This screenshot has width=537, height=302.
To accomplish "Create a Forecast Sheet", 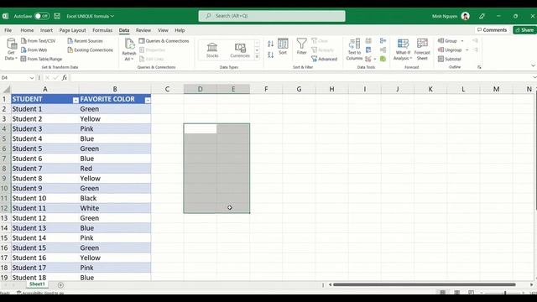I will pyautogui.click(x=422, y=49).
